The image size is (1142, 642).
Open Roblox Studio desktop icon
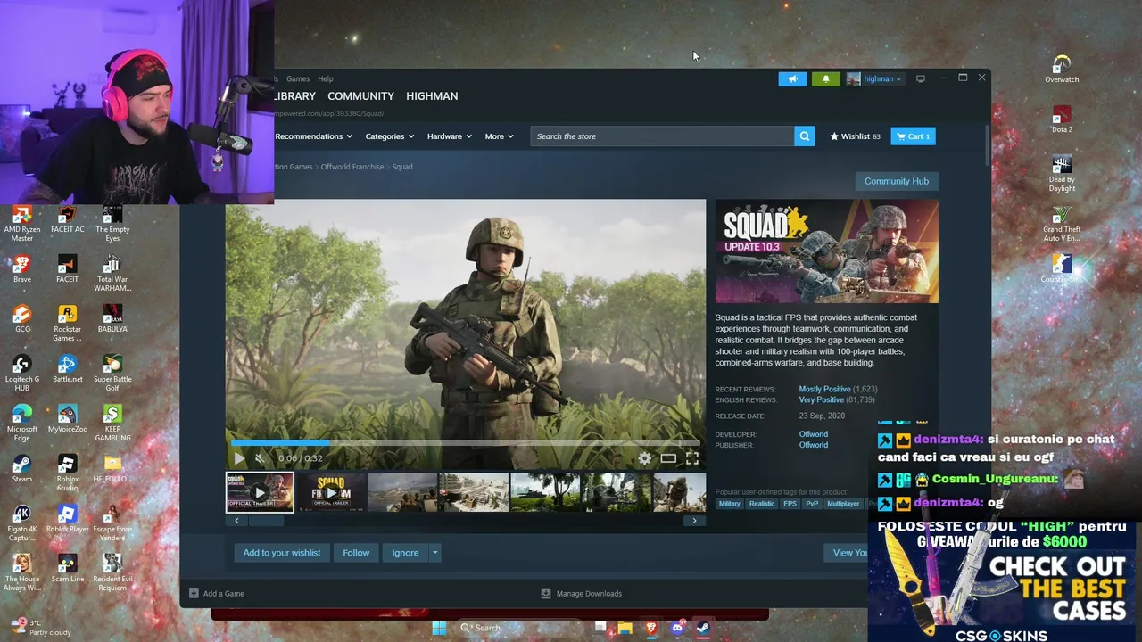[67, 473]
